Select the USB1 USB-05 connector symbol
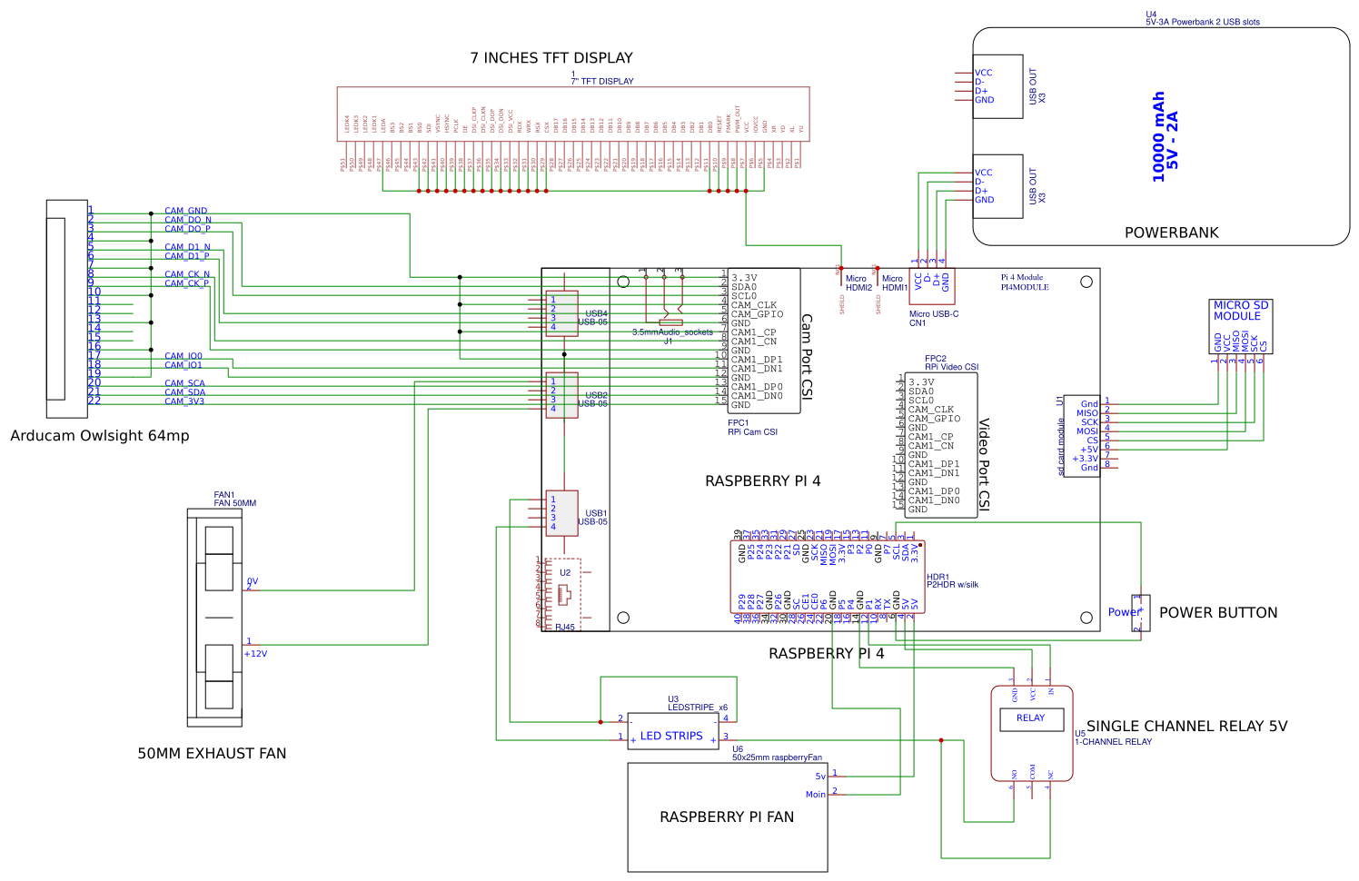Viewport: 1359px width, 881px height. coord(561,513)
